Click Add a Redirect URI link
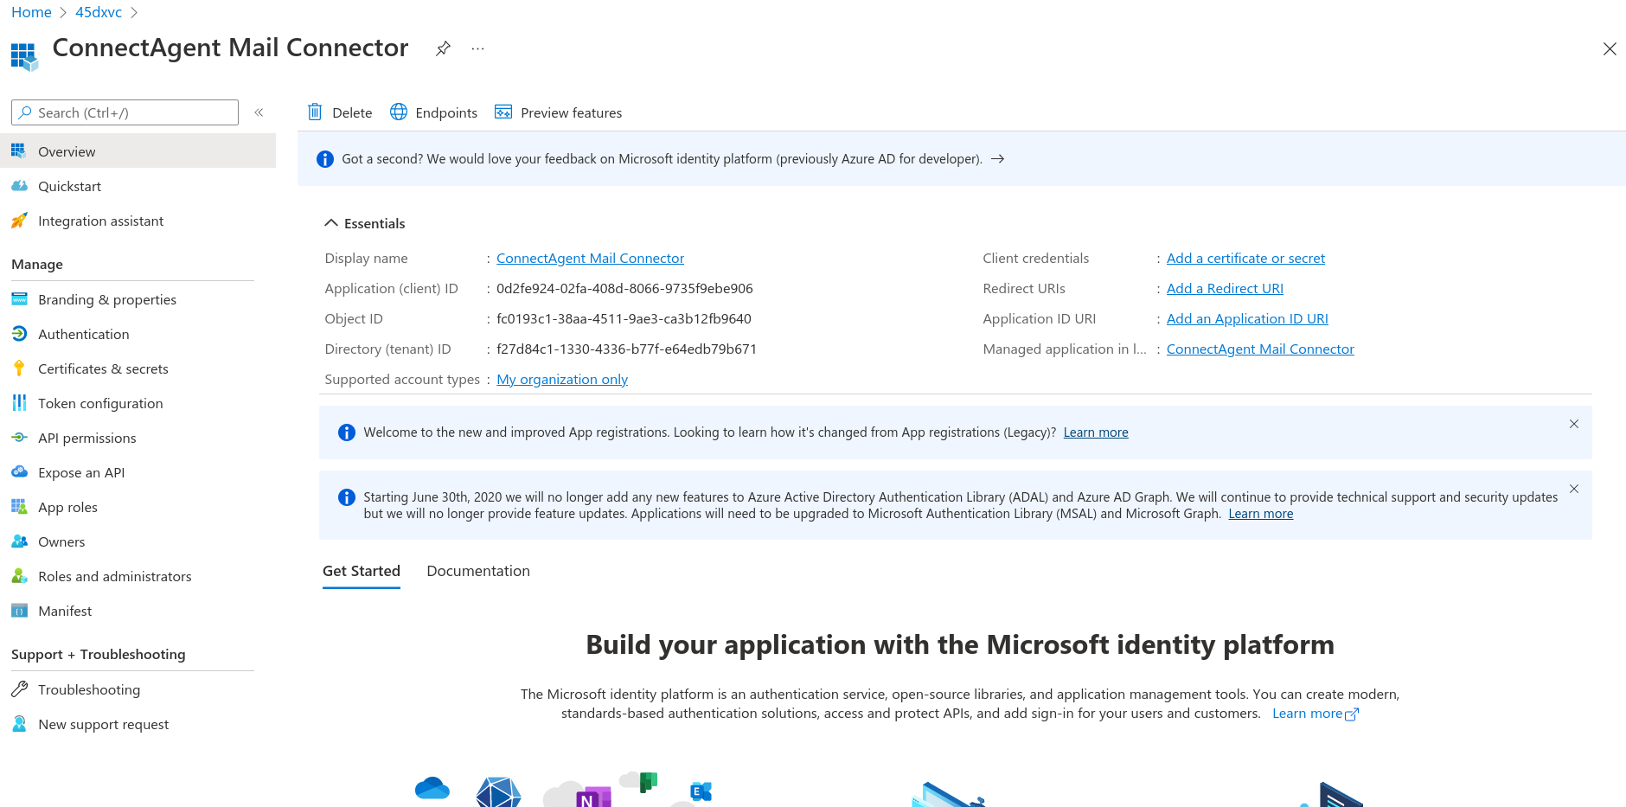Screen dimensions: 1626x807 pos(1225,288)
